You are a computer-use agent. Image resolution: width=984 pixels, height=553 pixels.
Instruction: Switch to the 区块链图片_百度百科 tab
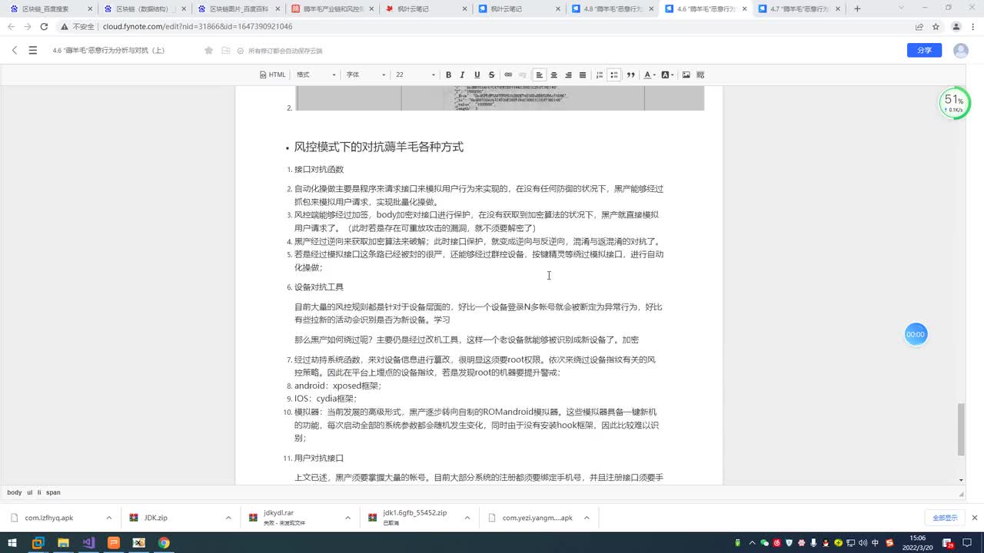click(238, 8)
